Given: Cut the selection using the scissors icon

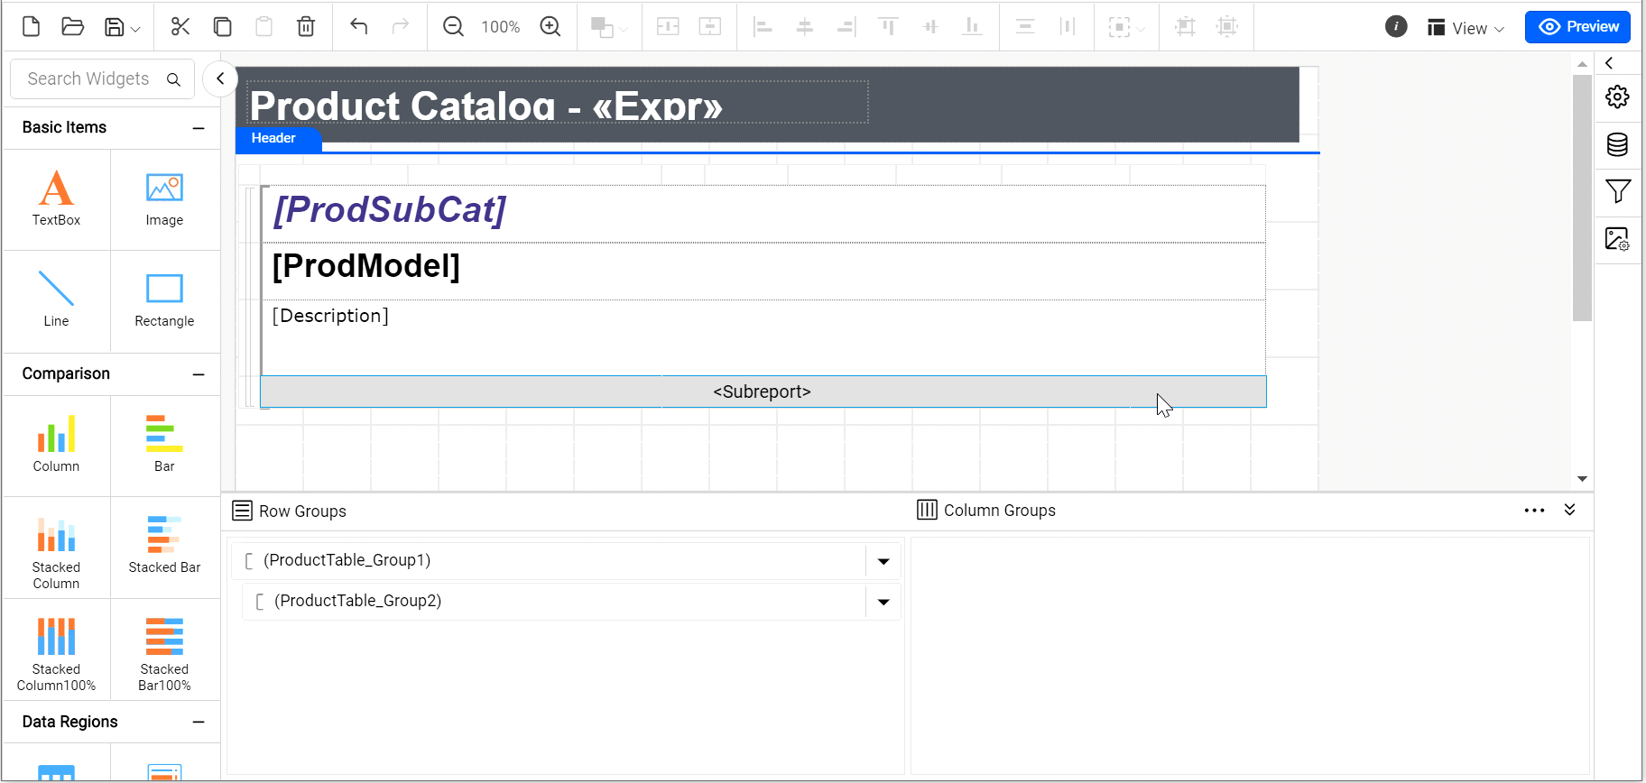Looking at the screenshot, I should coord(180,26).
